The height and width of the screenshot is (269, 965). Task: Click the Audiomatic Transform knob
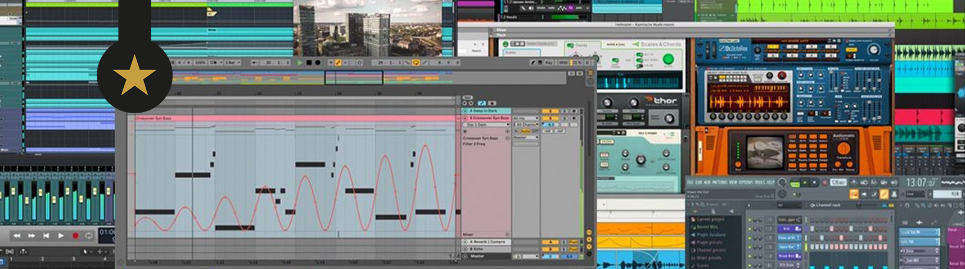843,149
